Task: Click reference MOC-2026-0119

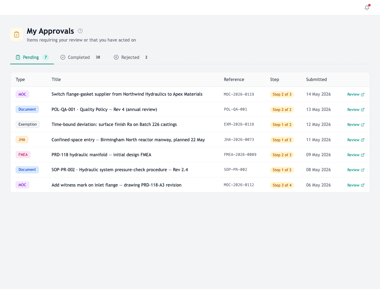Action: (x=239, y=94)
